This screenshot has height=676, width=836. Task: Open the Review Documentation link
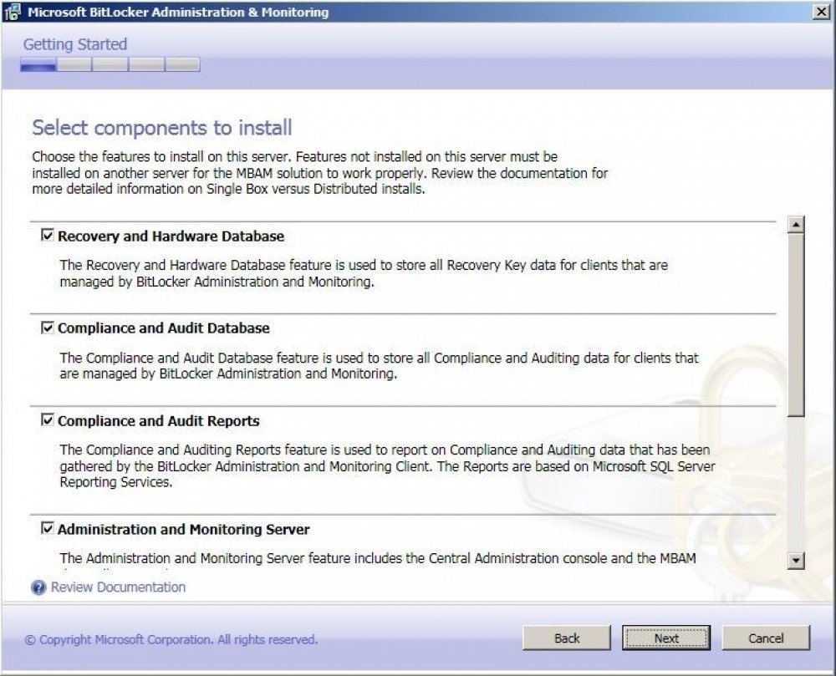tap(119, 587)
